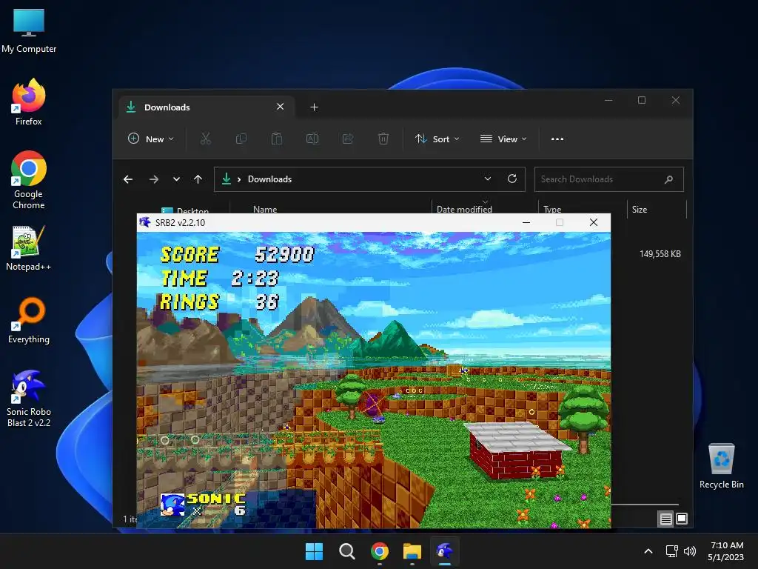
Task: Click the Sonic lives portrait in game
Action: coord(172,505)
